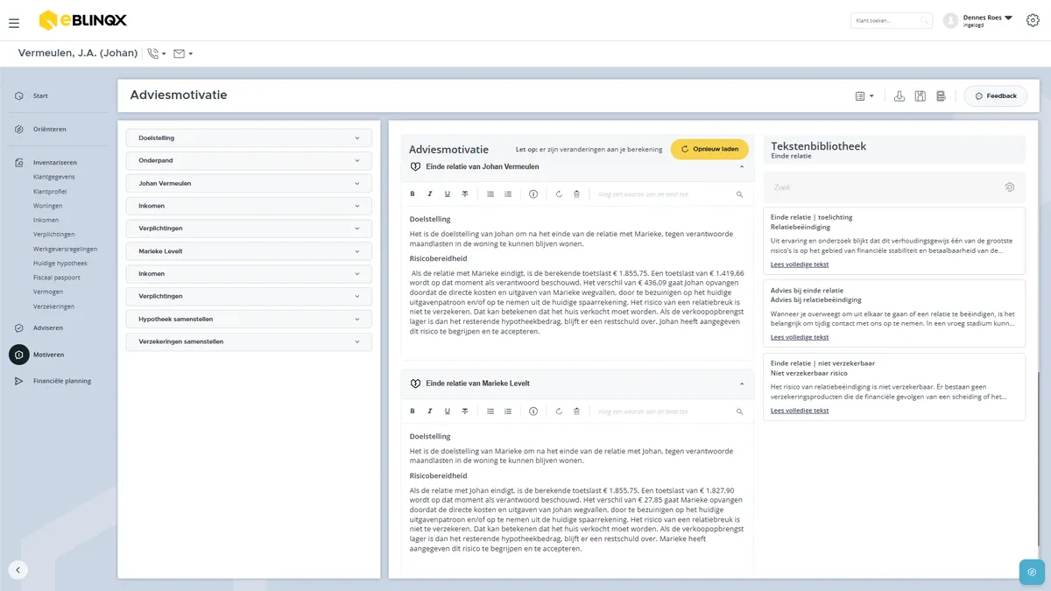Read full text of niet verzekerbaar card

click(x=800, y=411)
